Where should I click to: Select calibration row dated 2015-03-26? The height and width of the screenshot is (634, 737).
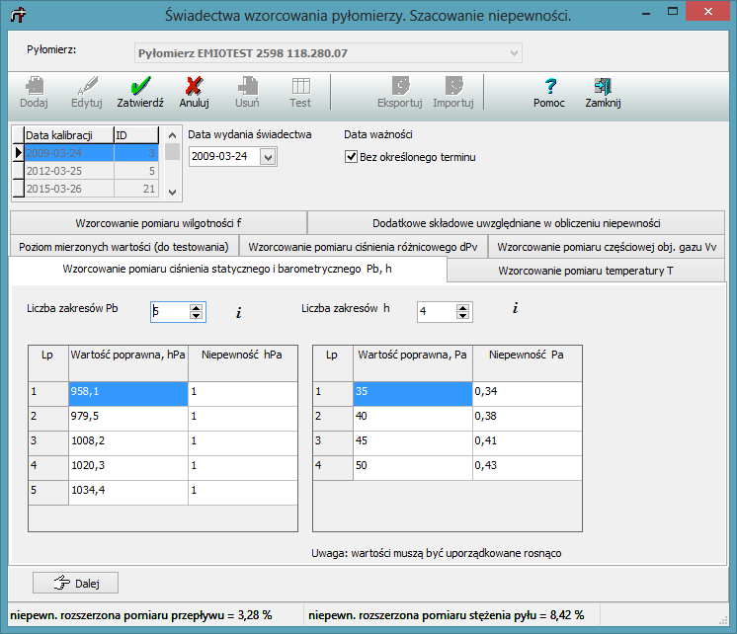[91, 189]
